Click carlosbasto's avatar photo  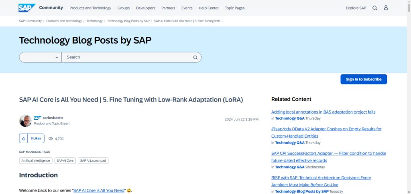(25, 121)
